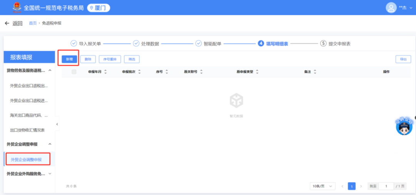Click the back arrow 返回 icon

[7, 23]
